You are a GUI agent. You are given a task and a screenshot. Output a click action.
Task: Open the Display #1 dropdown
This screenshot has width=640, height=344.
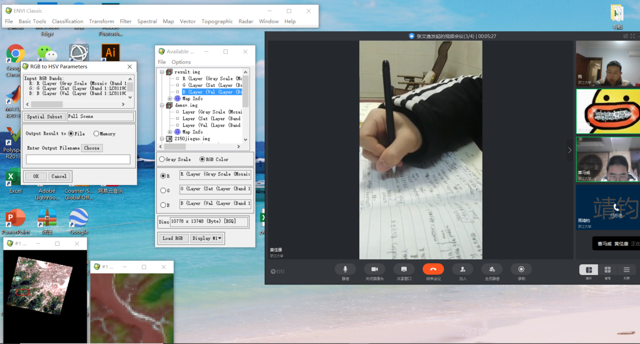206,238
